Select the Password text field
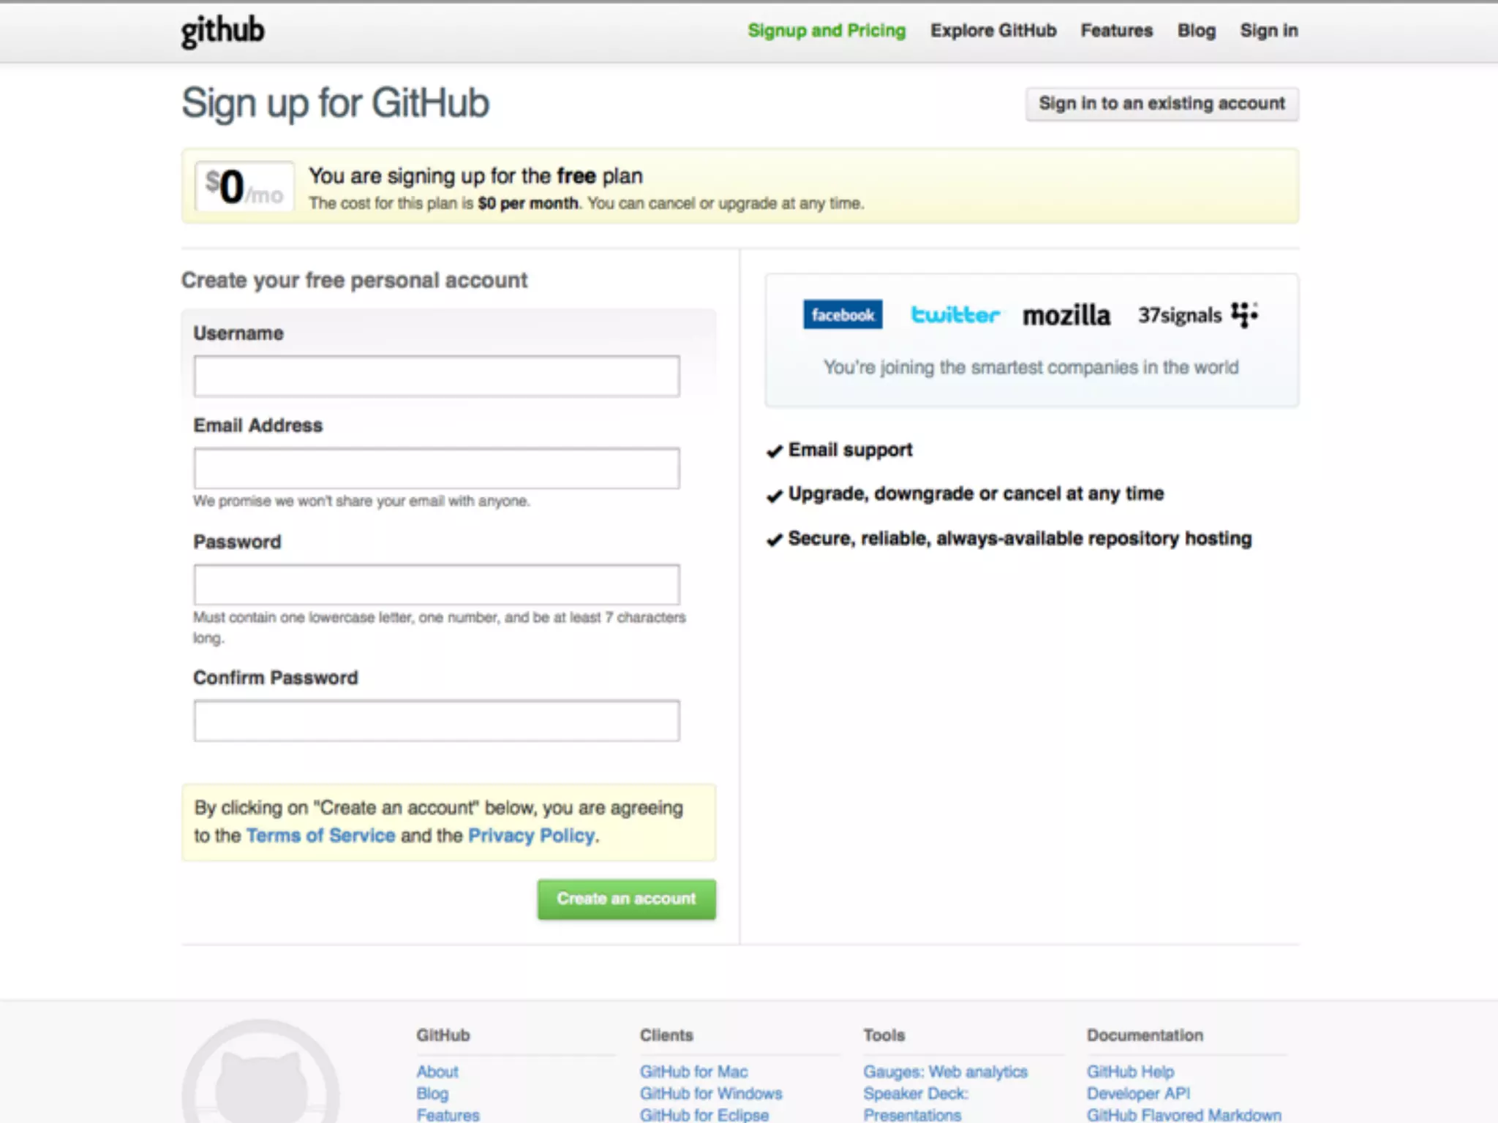 pyautogui.click(x=437, y=585)
